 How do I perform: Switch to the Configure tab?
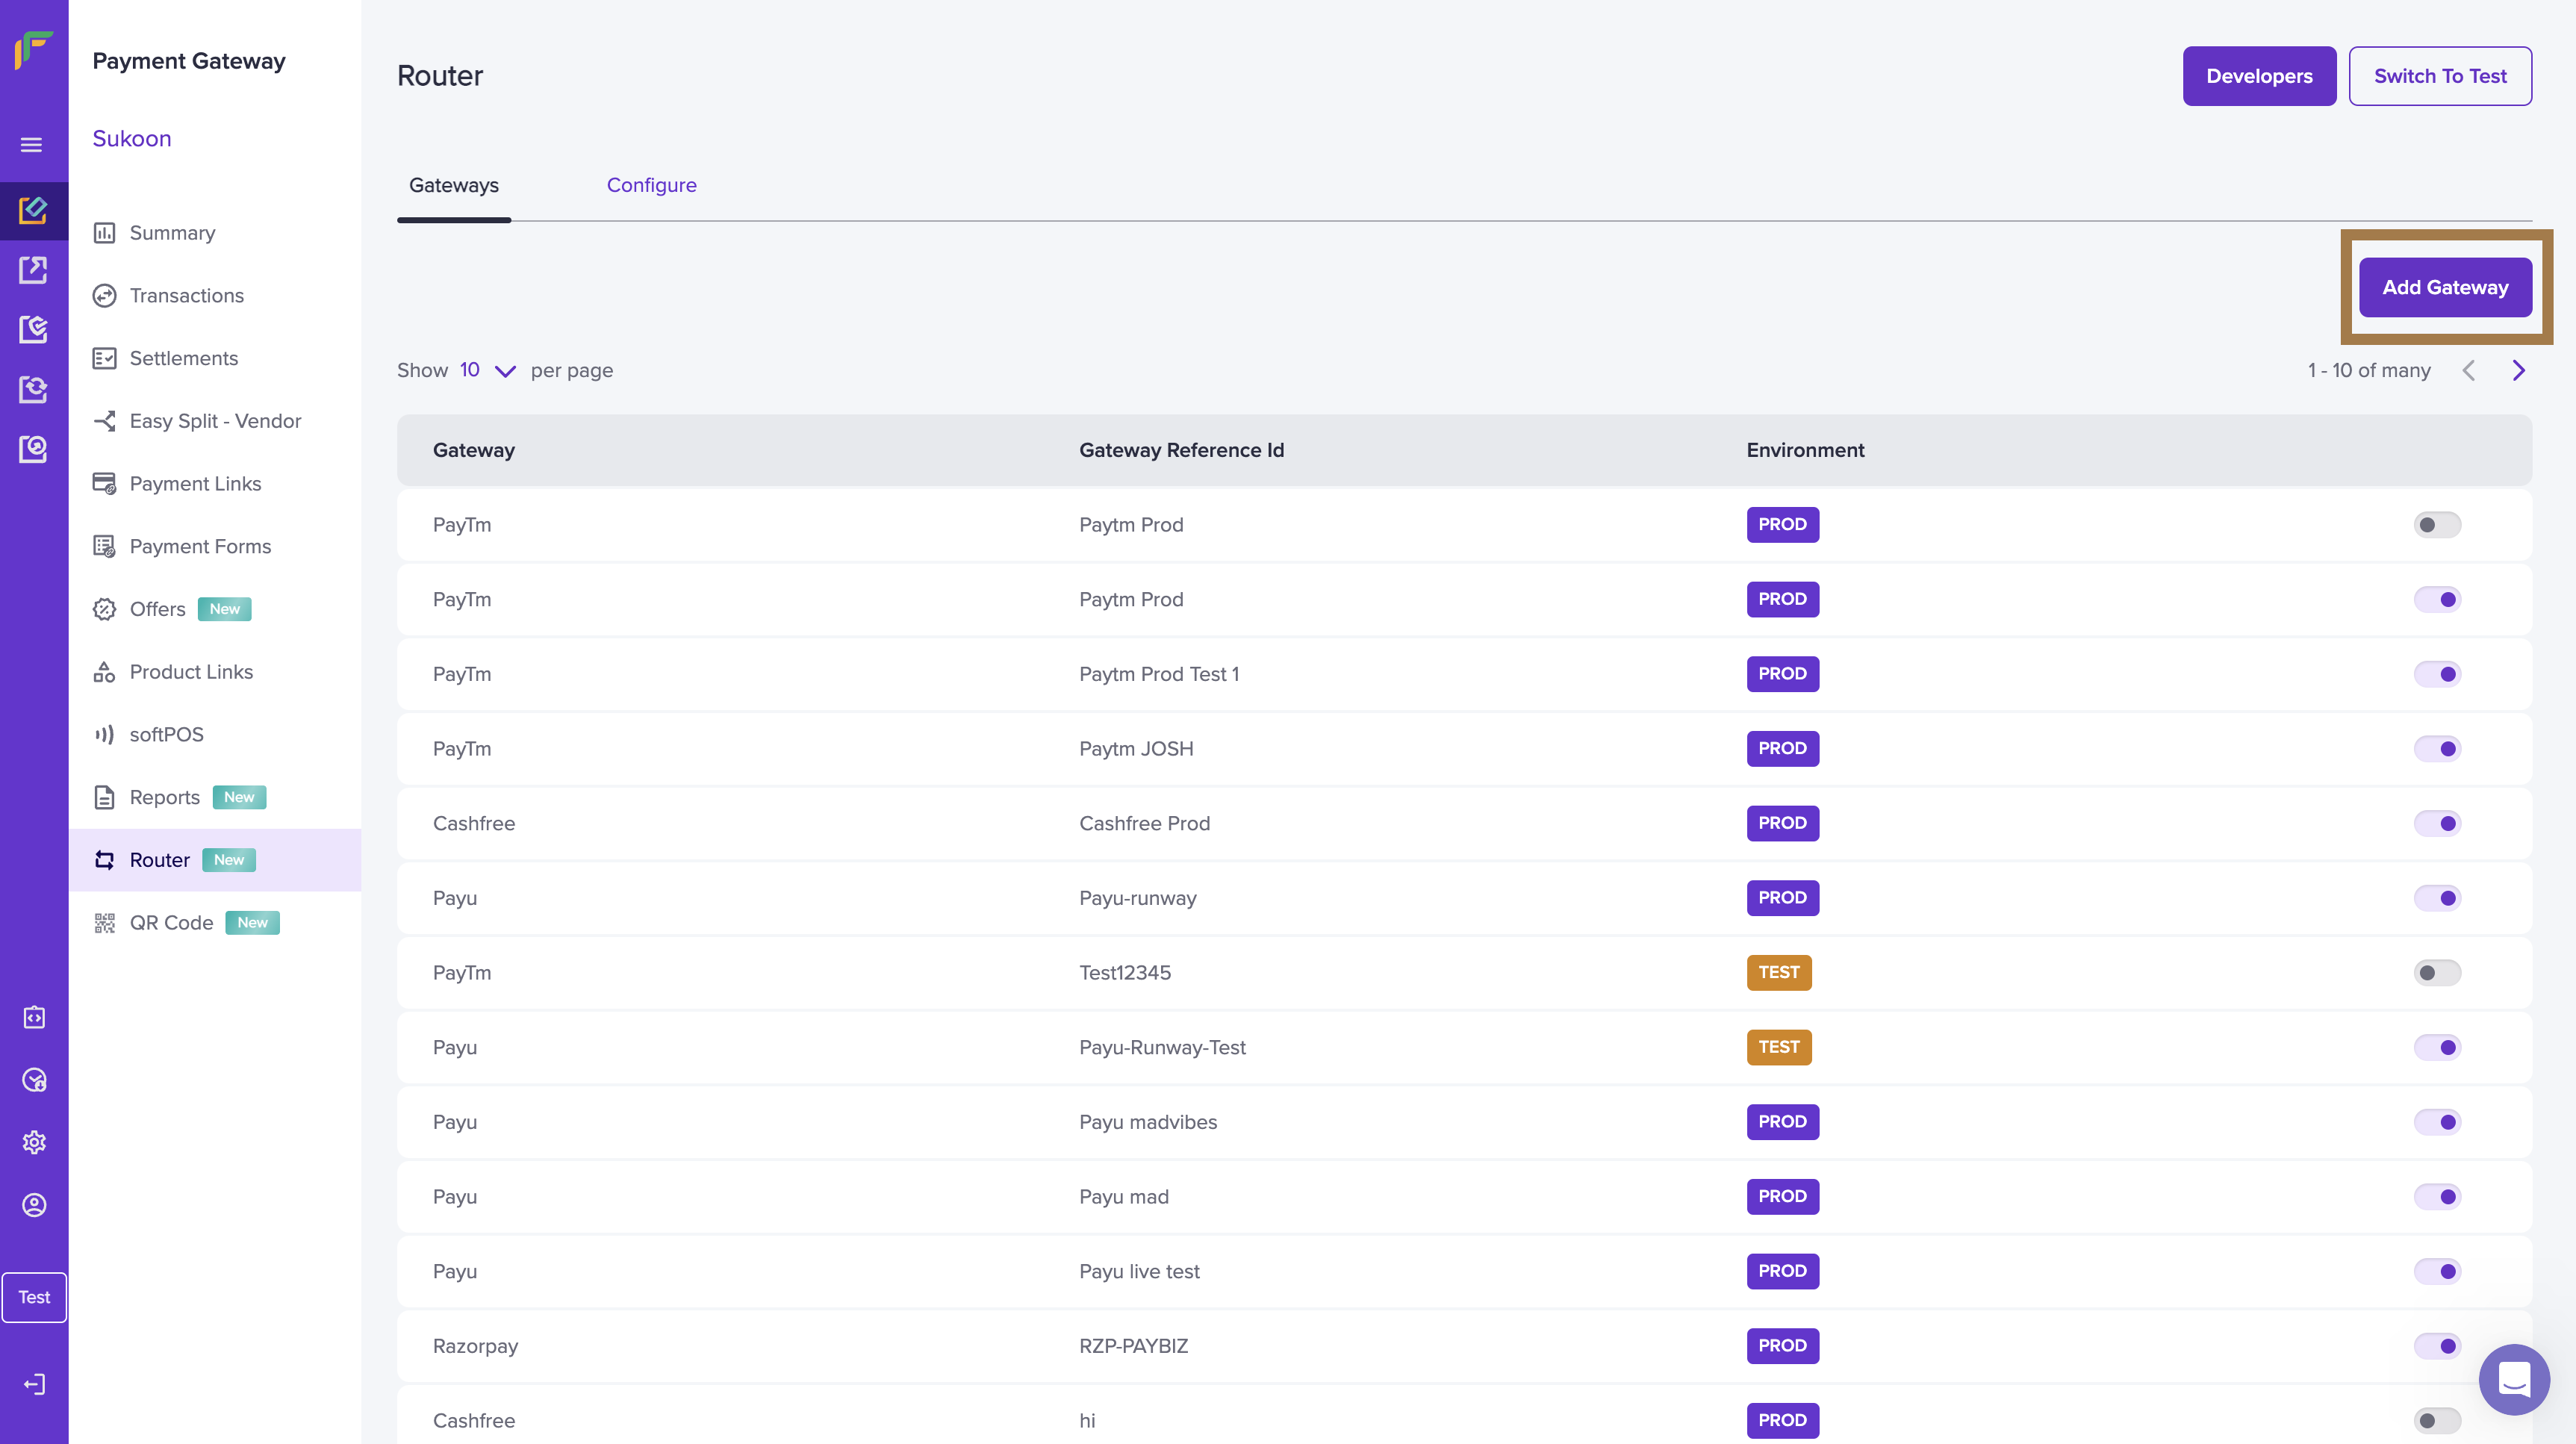click(651, 185)
